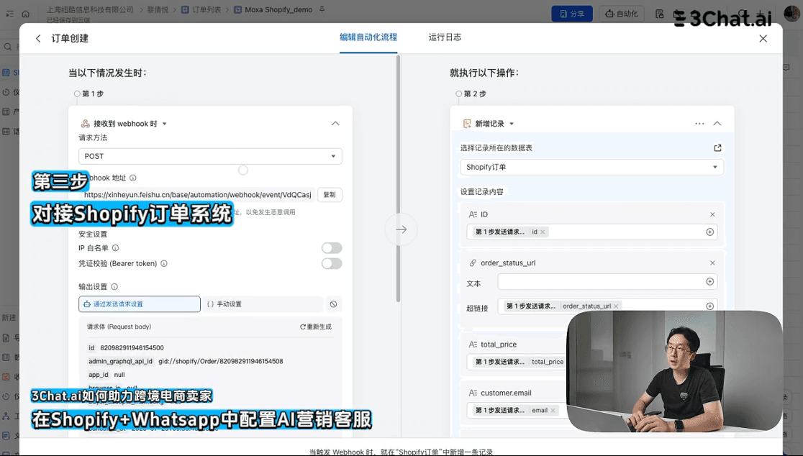The width and height of the screenshot is (803, 456).
Task: Remove the email tag in customer.email field
Action: [553, 411]
